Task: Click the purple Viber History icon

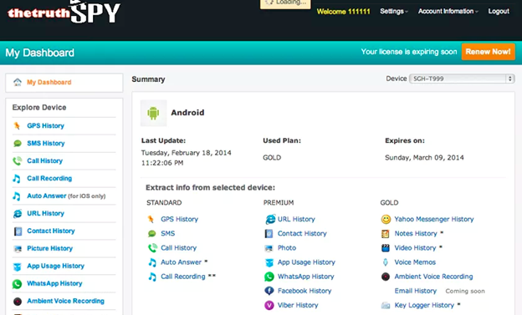Action: point(269,305)
